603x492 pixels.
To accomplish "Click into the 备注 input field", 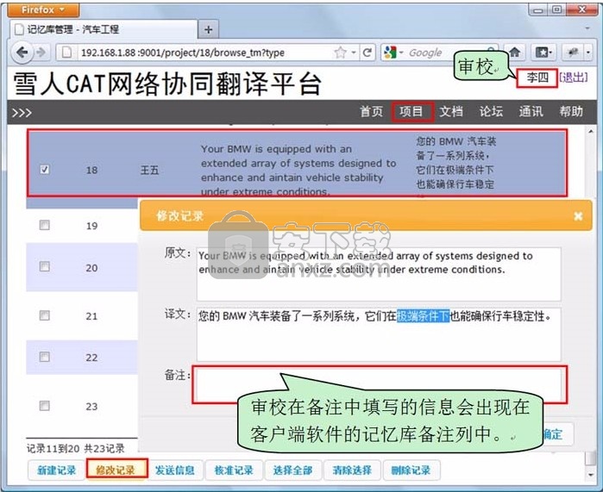I will 380,384.
